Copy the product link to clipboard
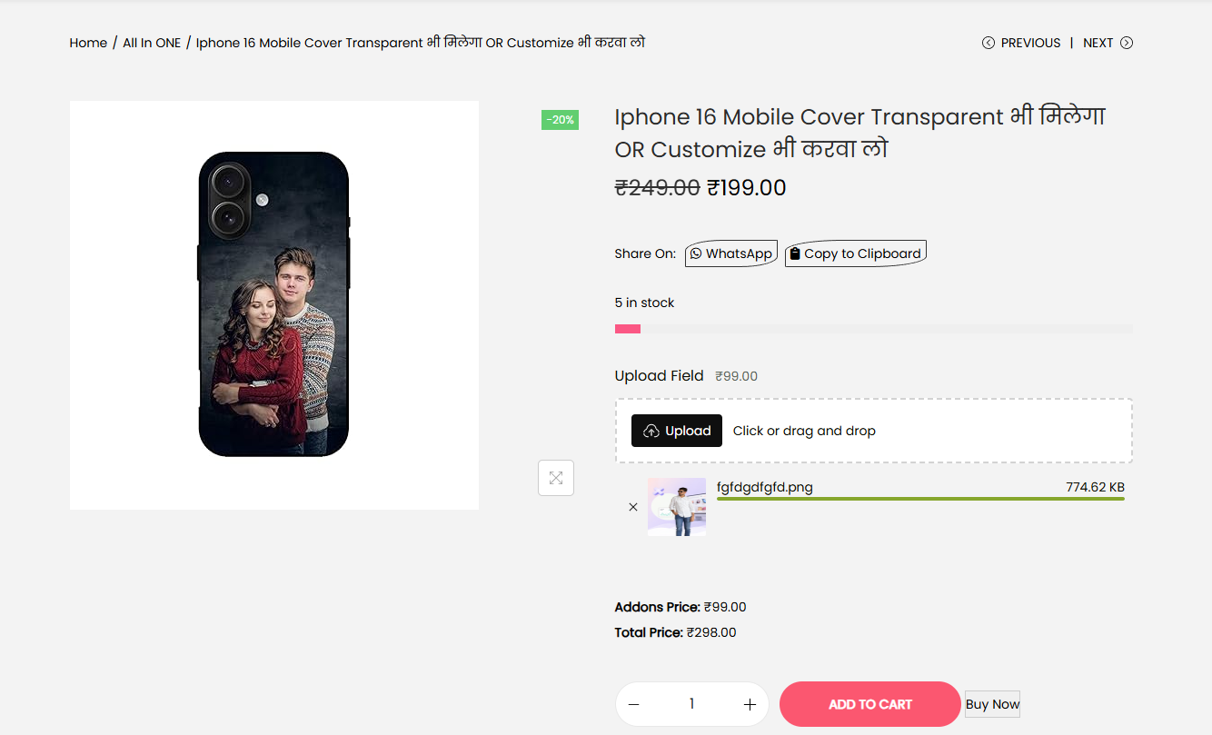This screenshot has height=735, width=1212. (855, 253)
